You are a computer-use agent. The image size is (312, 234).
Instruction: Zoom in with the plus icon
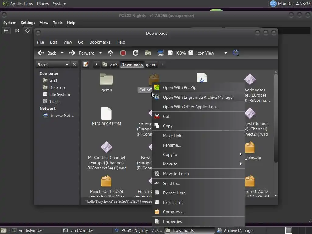pos(191,53)
